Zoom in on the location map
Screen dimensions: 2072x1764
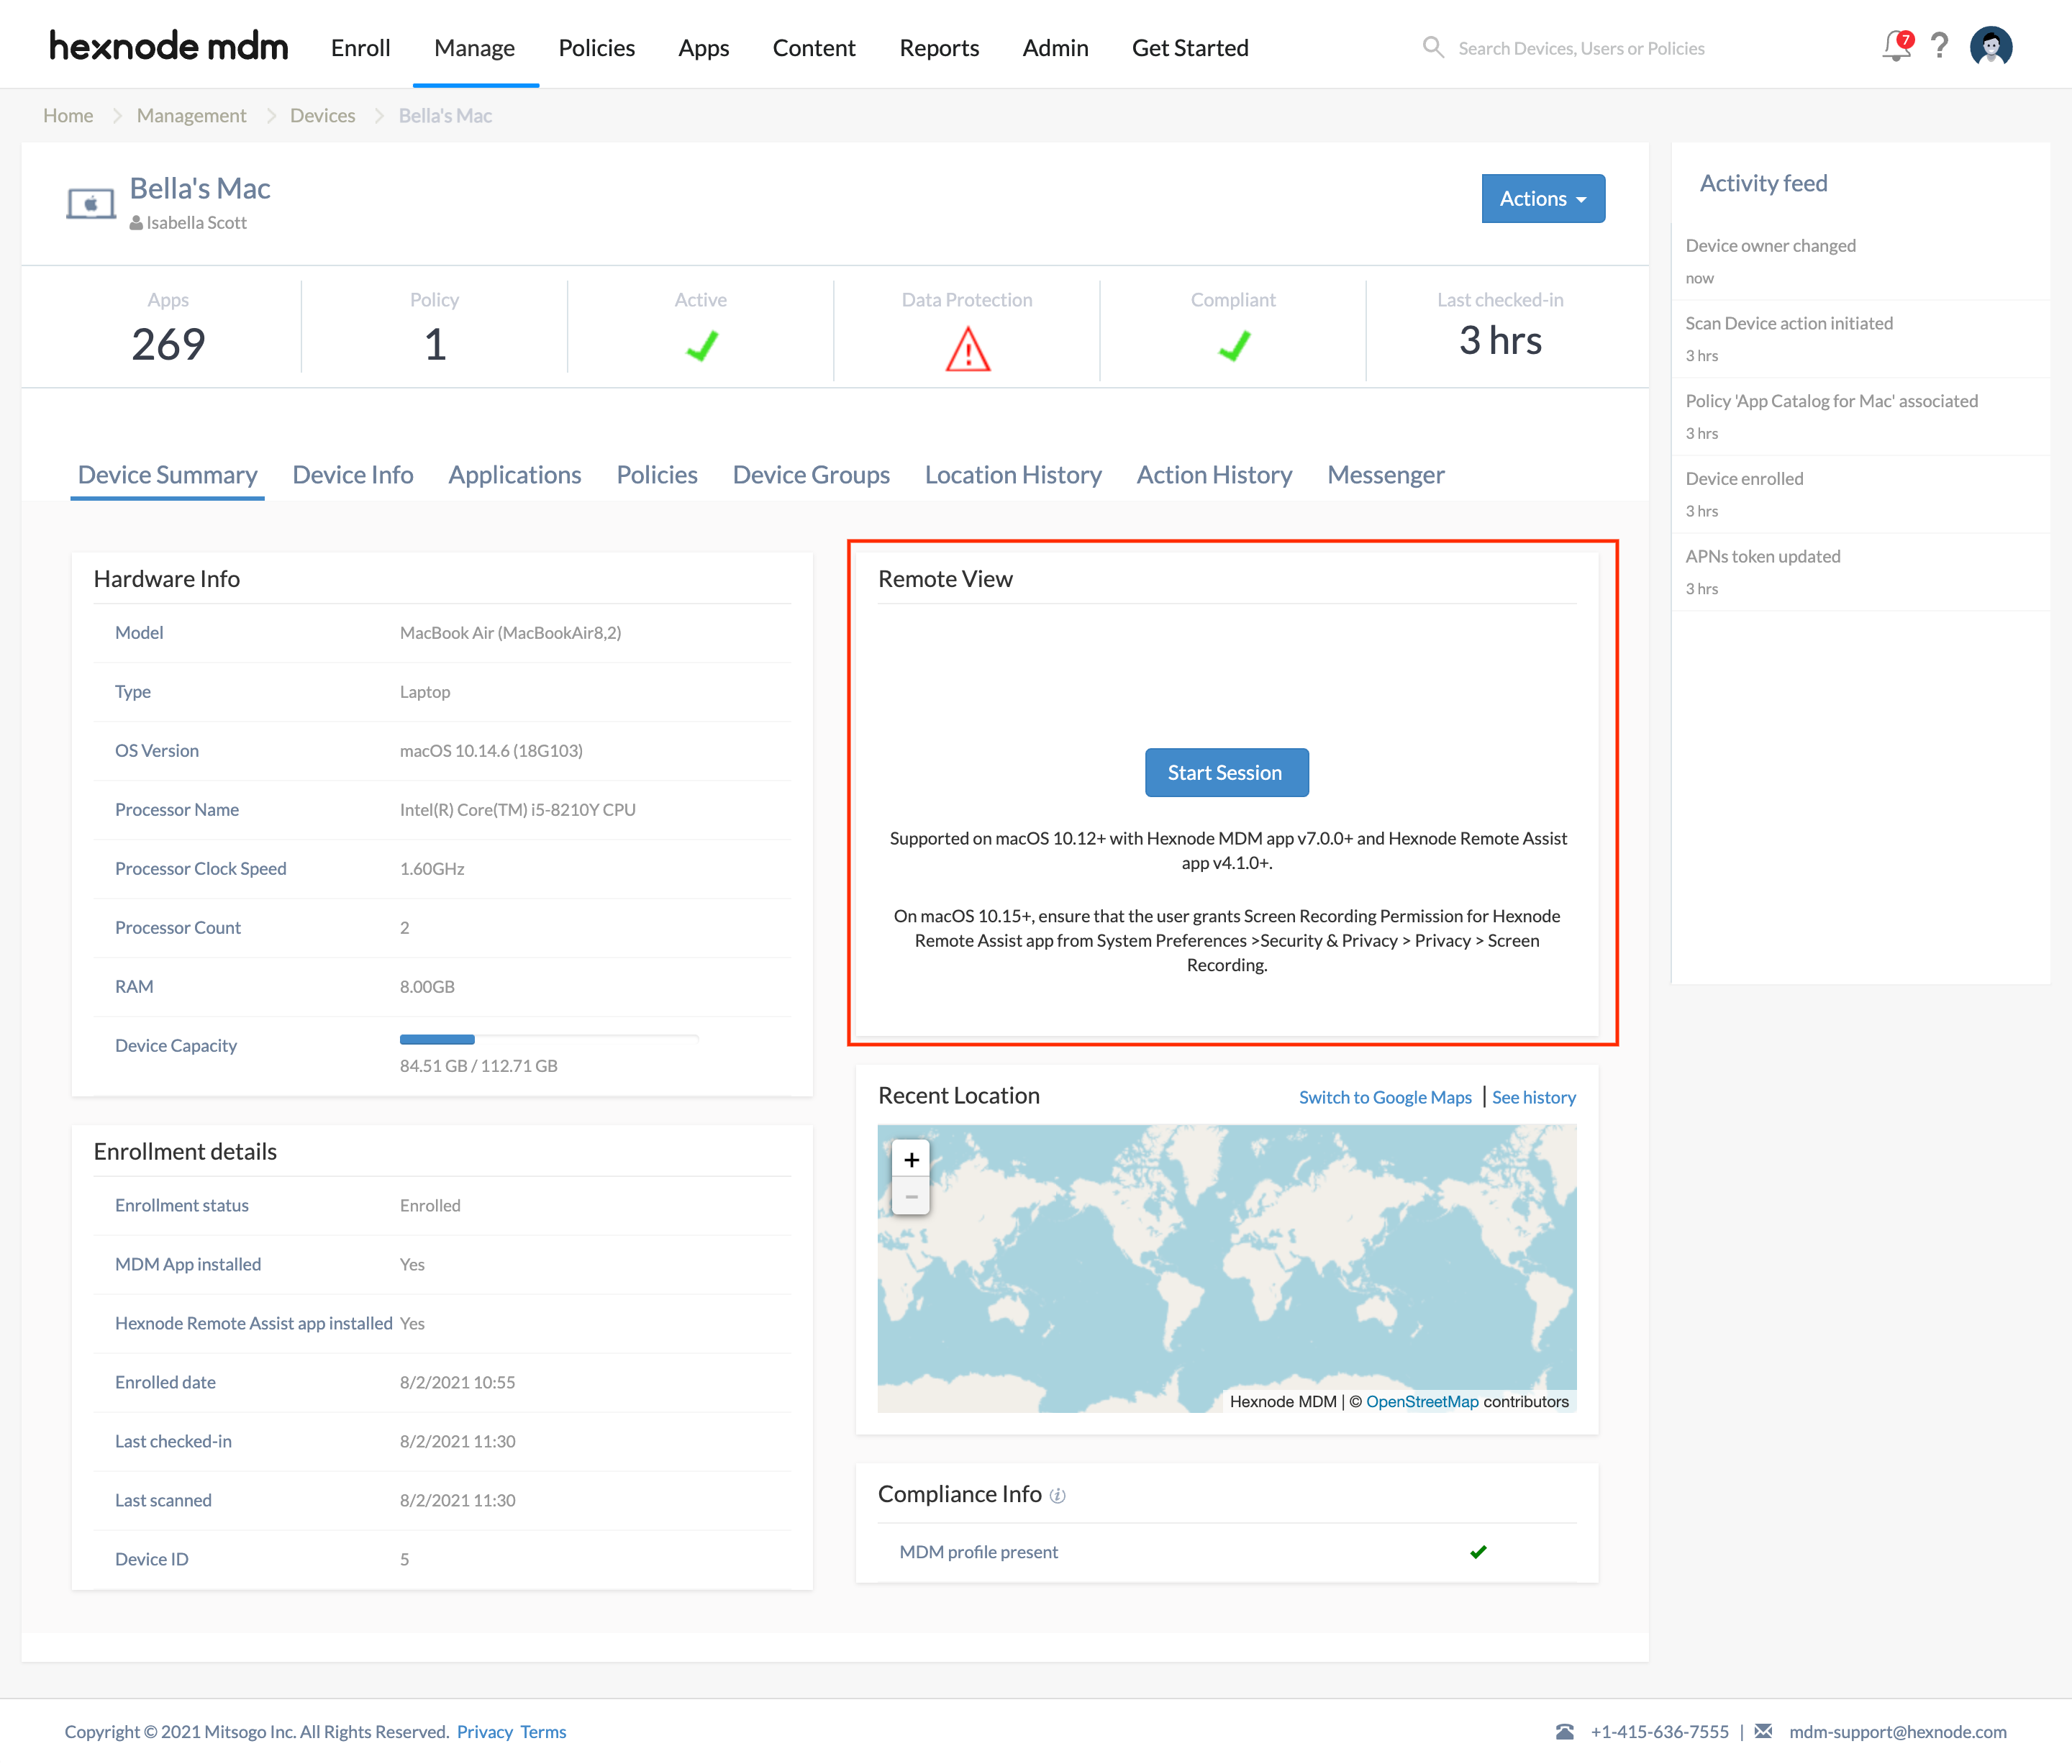(911, 1160)
